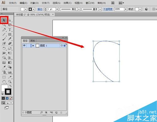Change screen mode at toolbar bottom

(7, 108)
